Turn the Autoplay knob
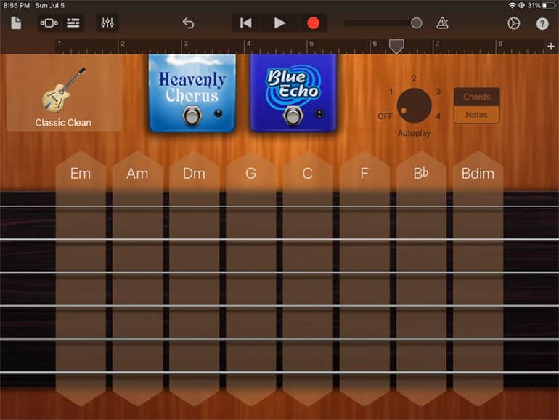 pyautogui.click(x=414, y=105)
